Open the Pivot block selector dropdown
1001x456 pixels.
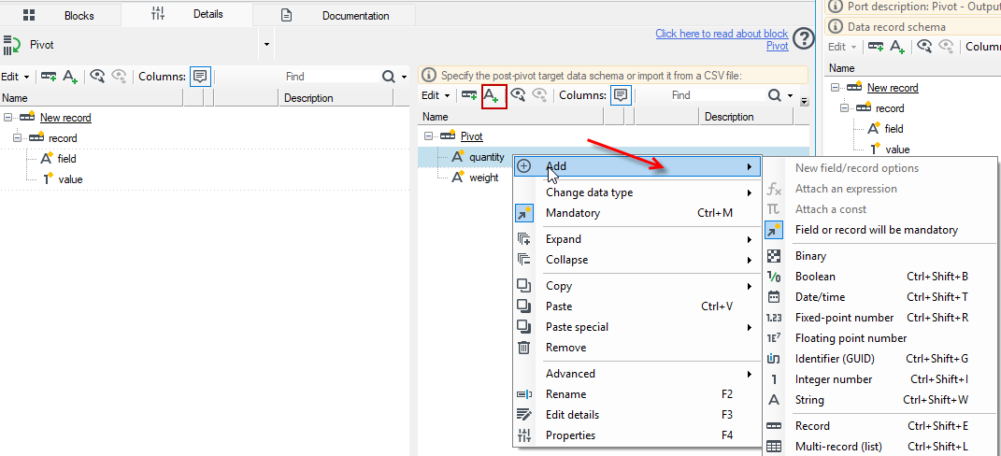[x=267, y=44]
